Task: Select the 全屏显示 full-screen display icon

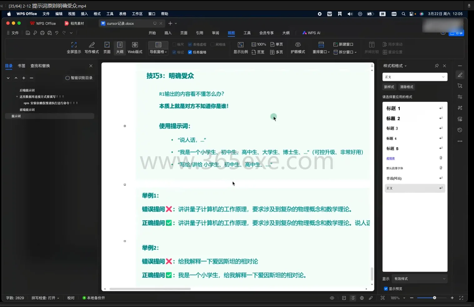Action: tap(74, 47)
